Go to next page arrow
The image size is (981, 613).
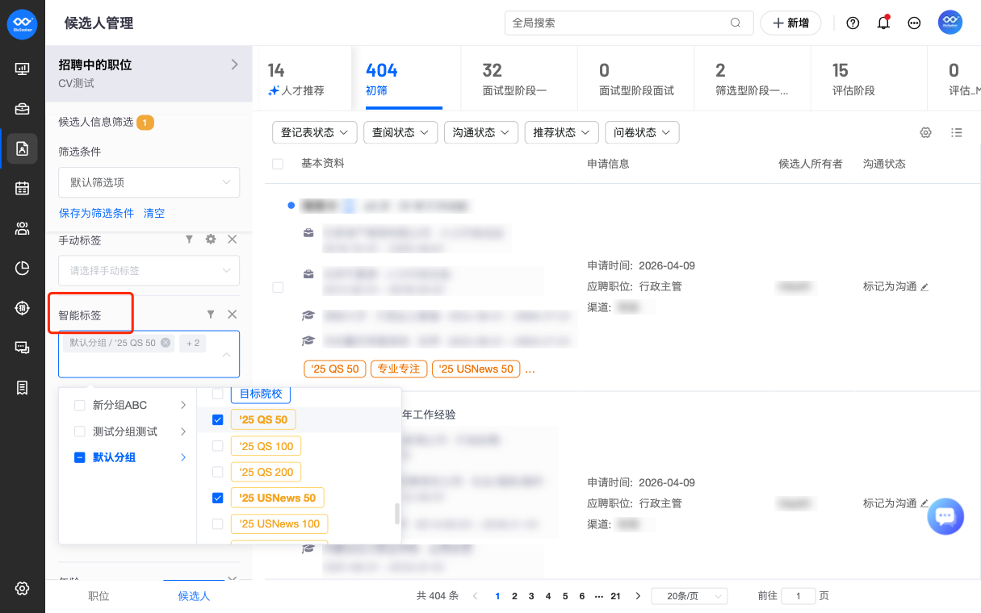tap(638, 596)
